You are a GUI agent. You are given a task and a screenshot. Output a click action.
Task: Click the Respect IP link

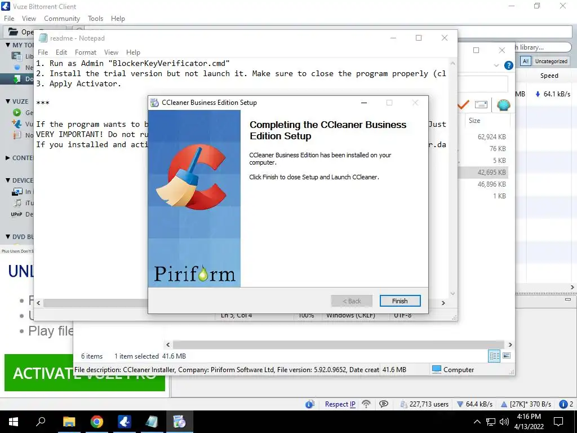(340, 404)
